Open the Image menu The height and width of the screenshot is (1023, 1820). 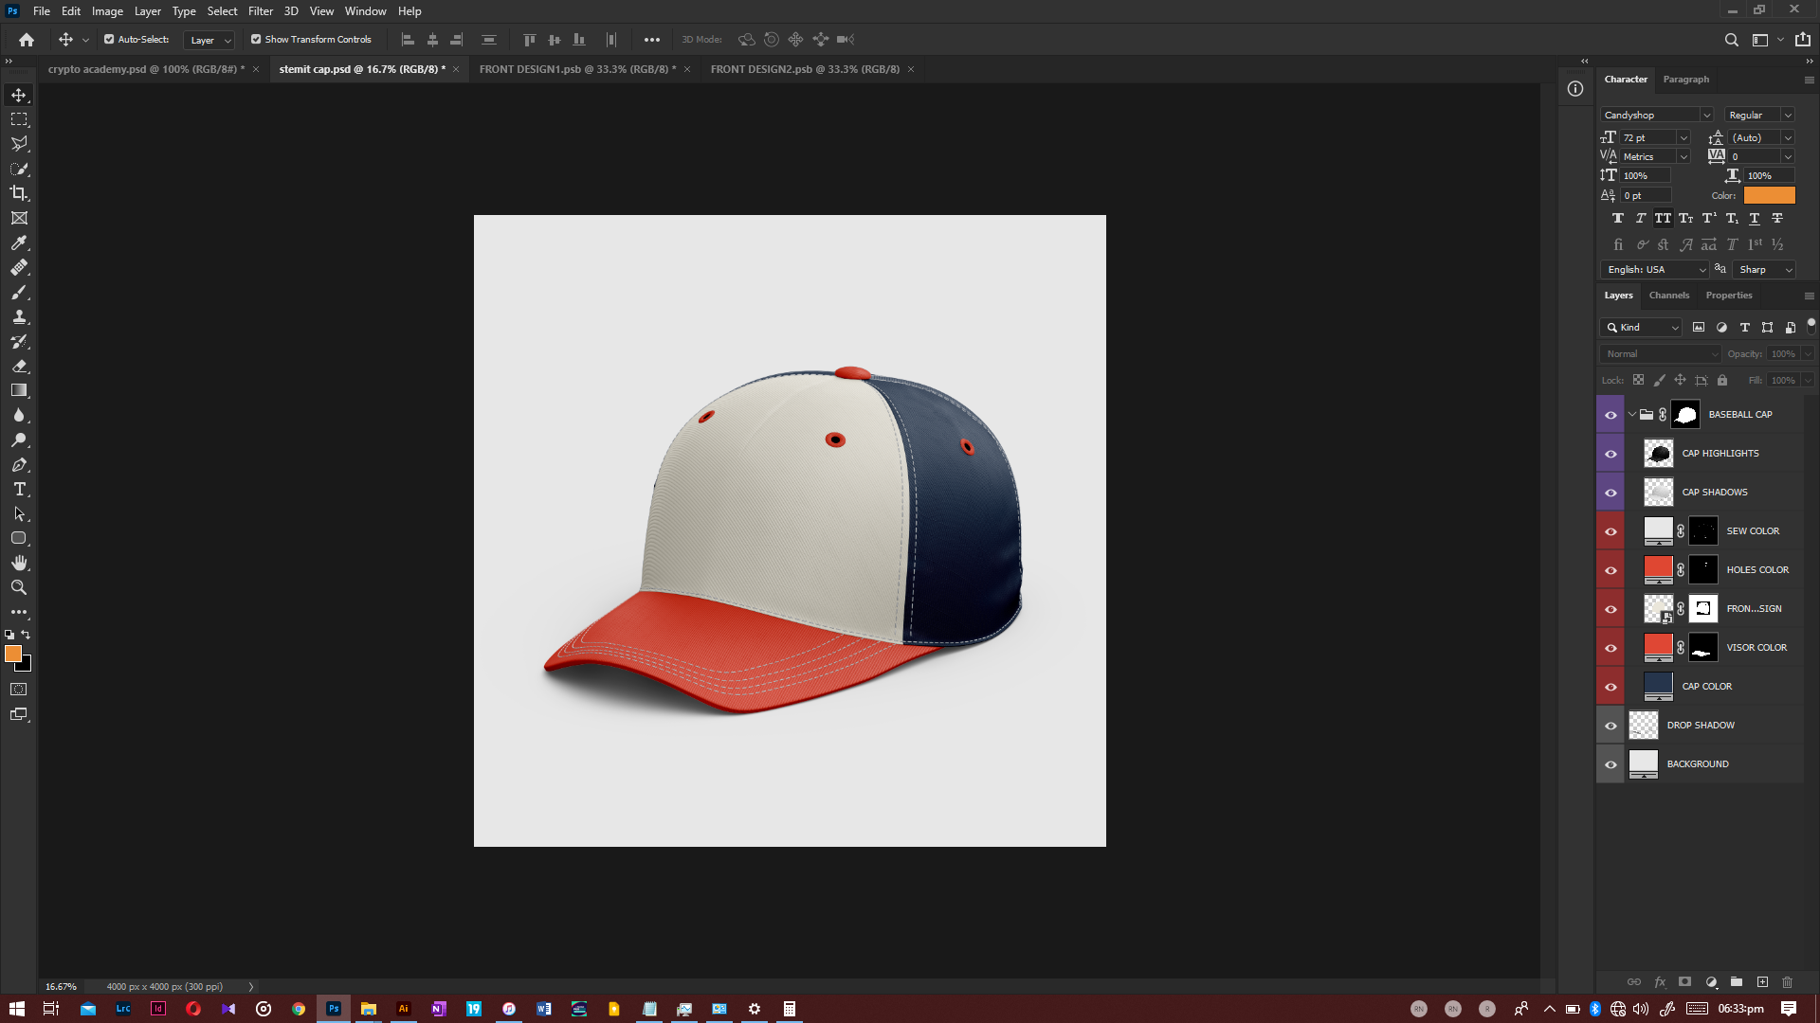click(x=107, y=11)
